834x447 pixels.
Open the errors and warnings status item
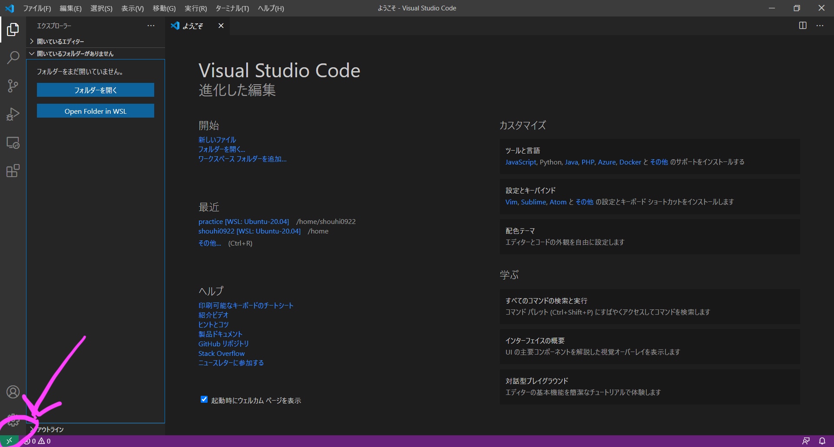[38, 441]
